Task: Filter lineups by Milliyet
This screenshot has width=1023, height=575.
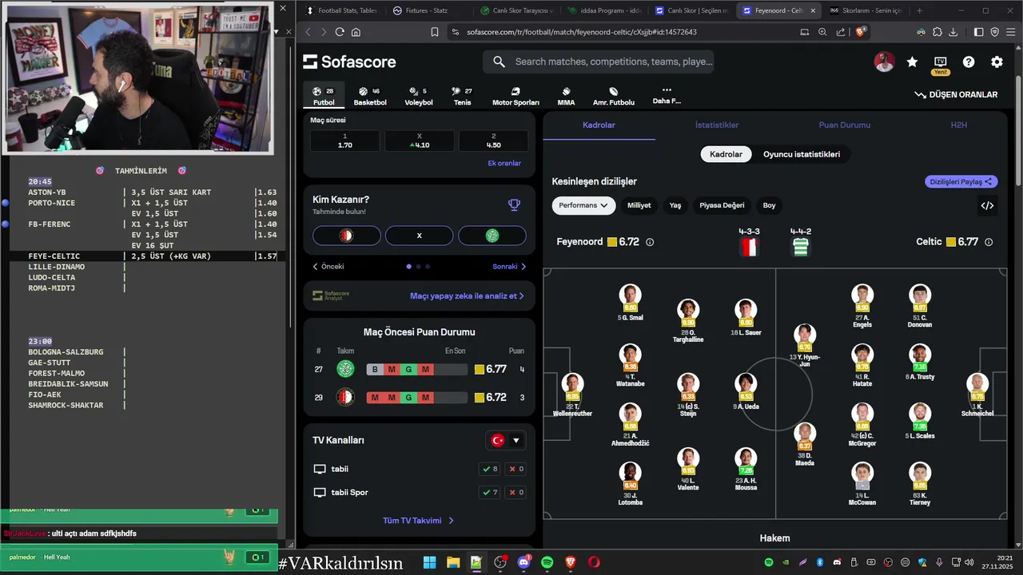Action: coord(639,205)
